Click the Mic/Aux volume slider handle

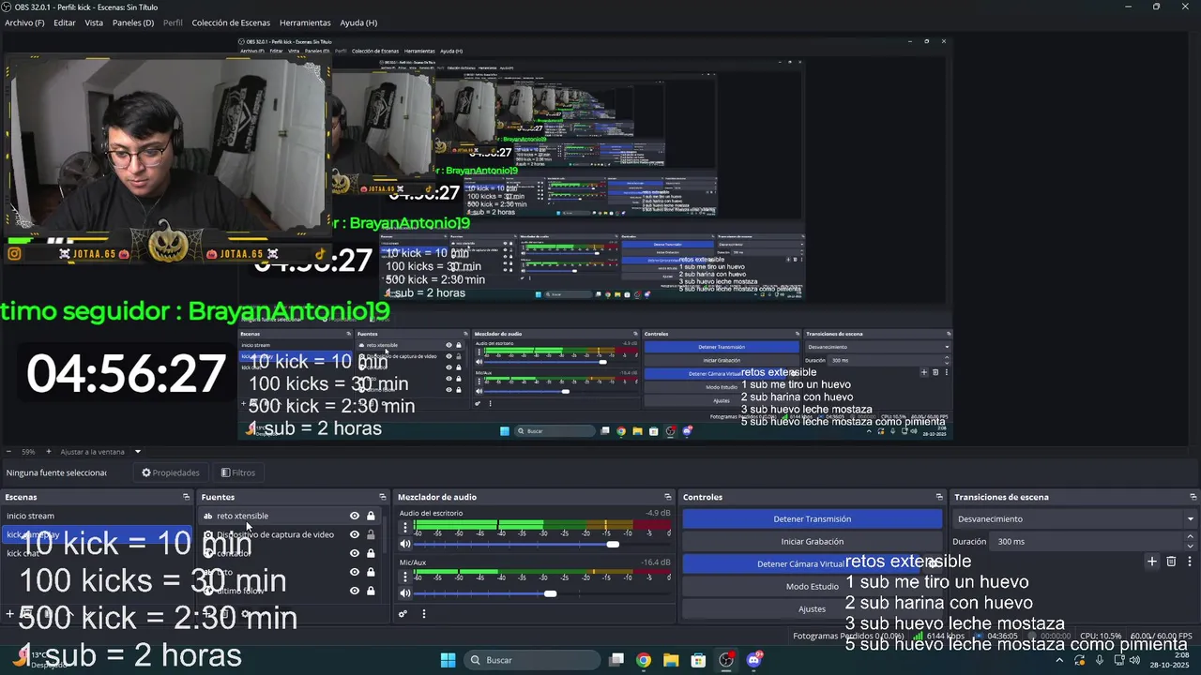550,592
